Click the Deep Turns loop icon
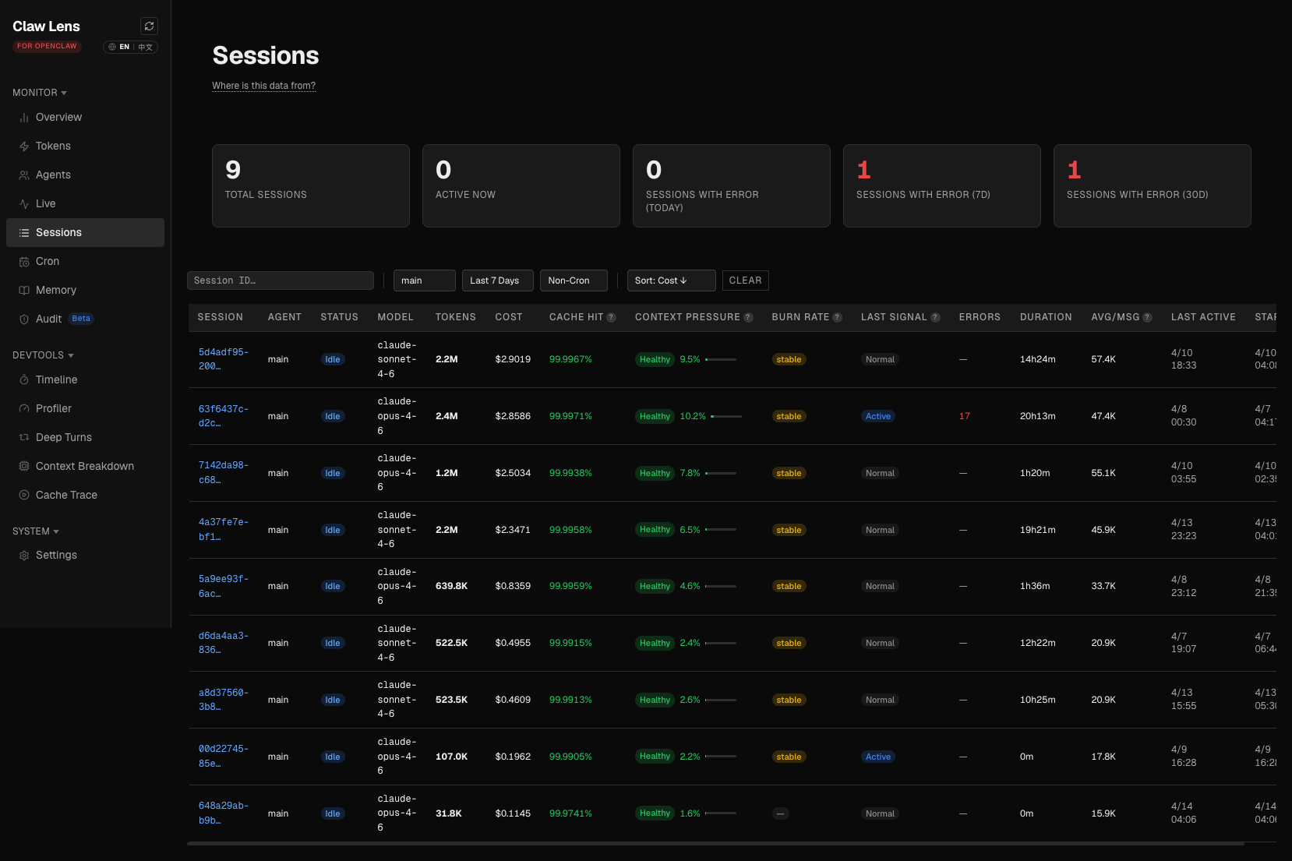Viewport: 1292px width, 861px height. point(24,438)
